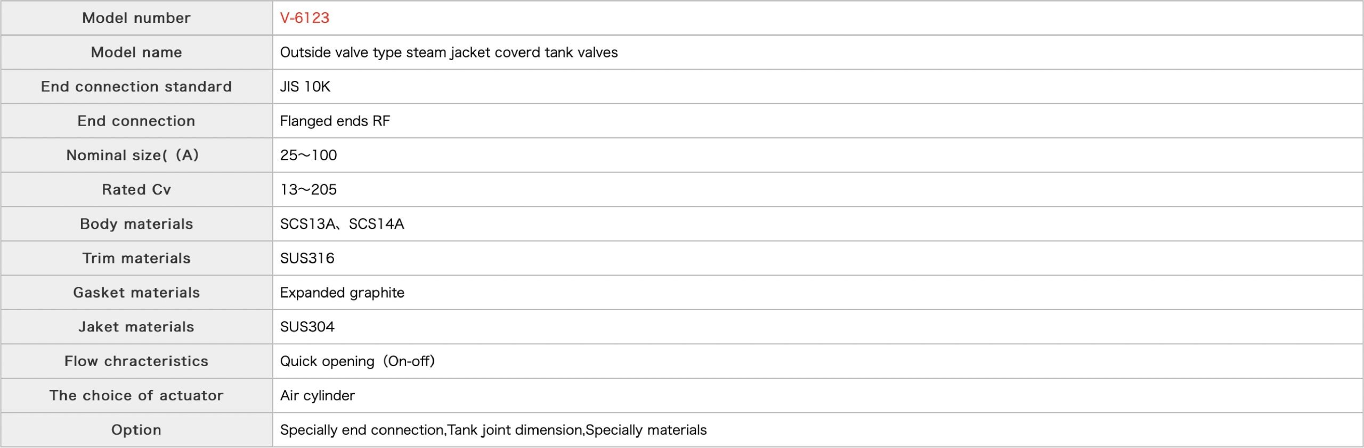Click the Air cylinder actuator value
This screenshot has width=1364, height=448.
(318, 395)
